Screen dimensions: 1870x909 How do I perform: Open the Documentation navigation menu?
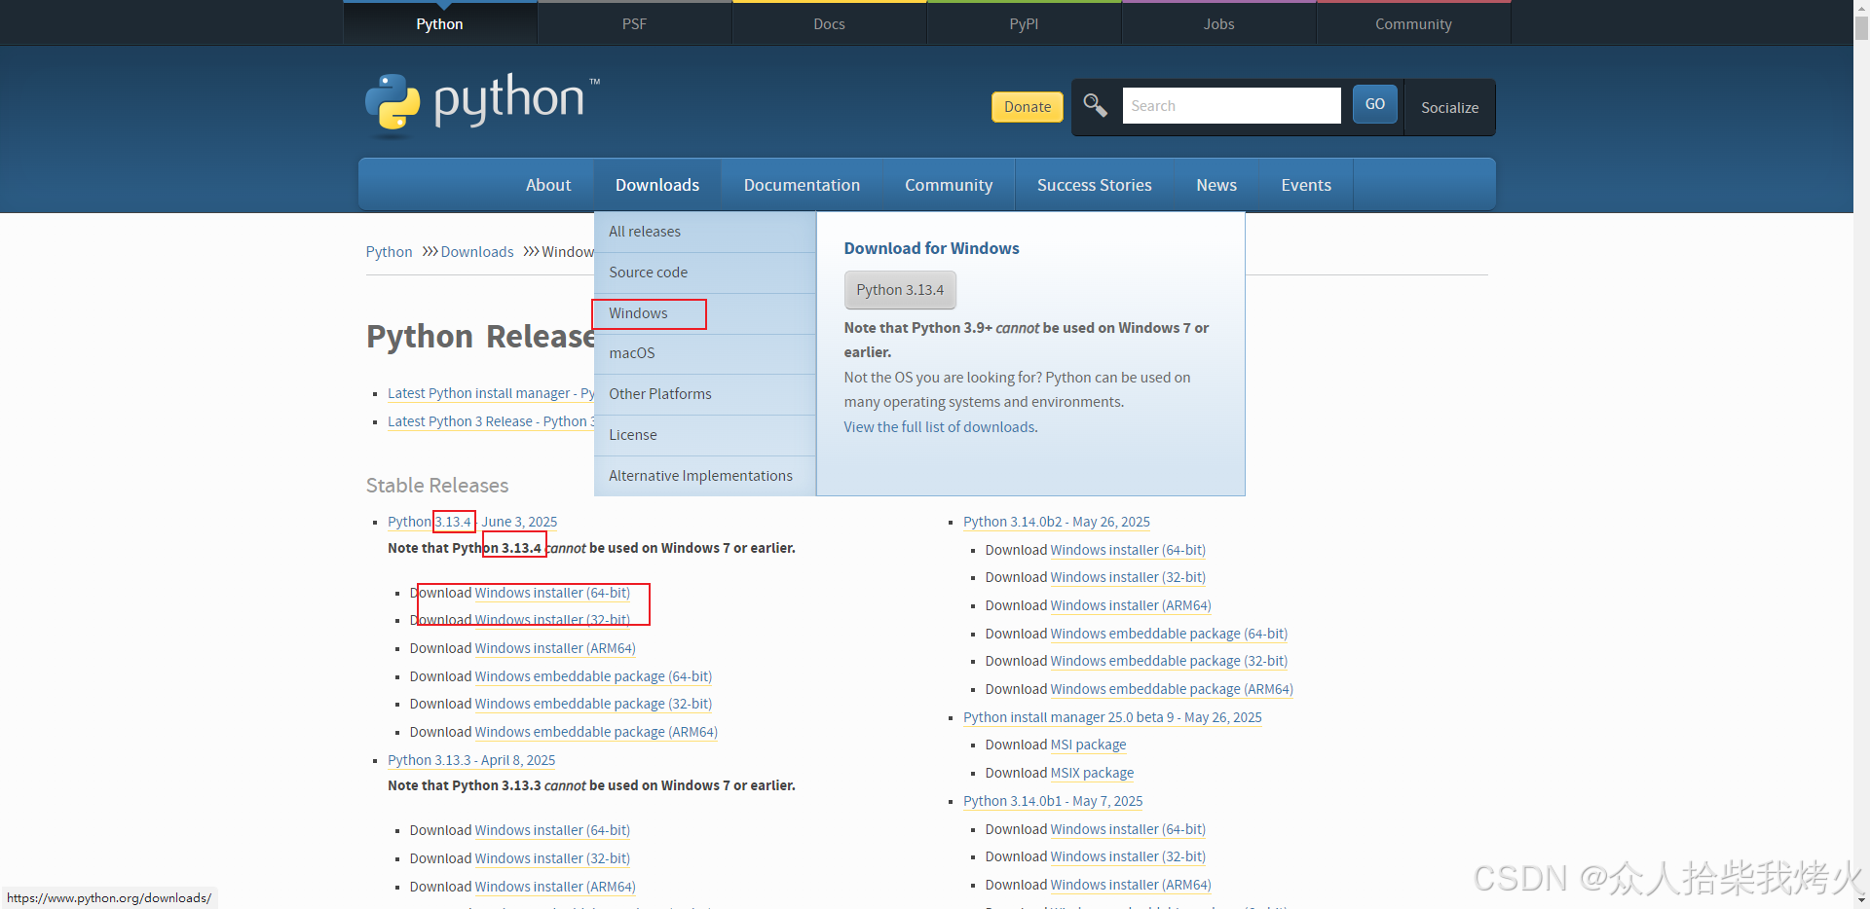click(x=802, y=185)
